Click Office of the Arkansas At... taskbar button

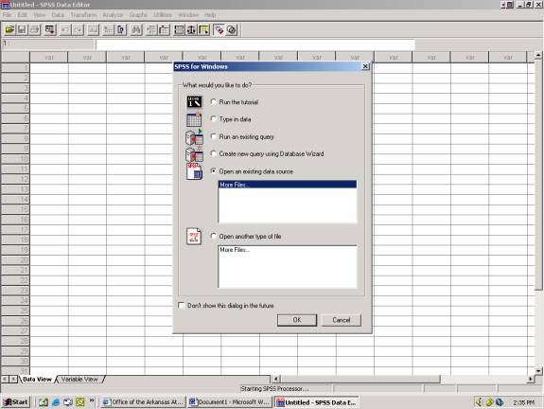(143, 402)
